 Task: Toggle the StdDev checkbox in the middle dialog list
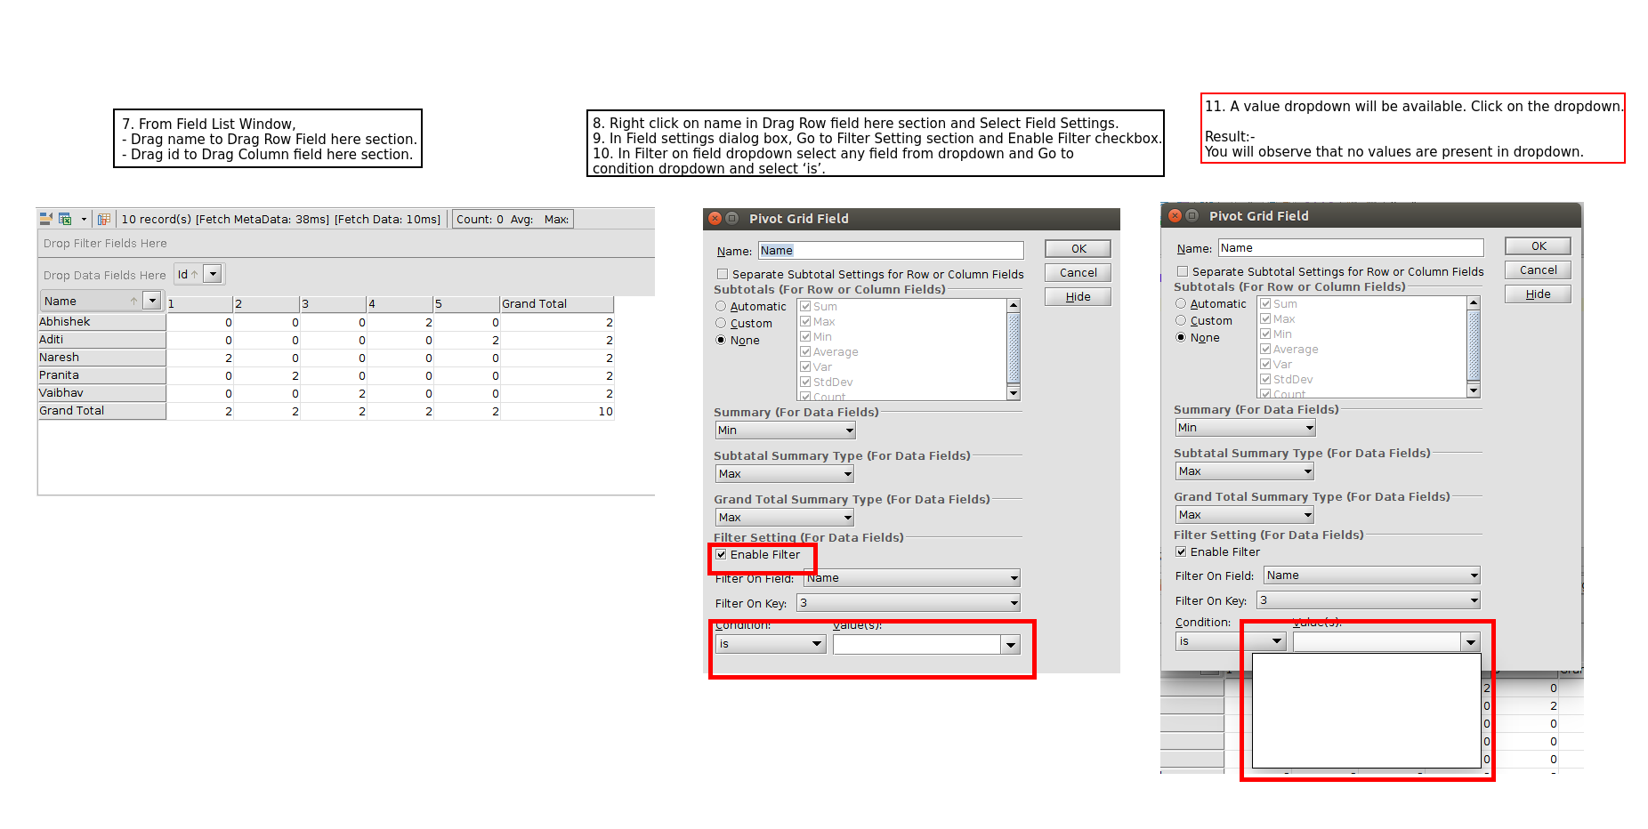point(805,382)
